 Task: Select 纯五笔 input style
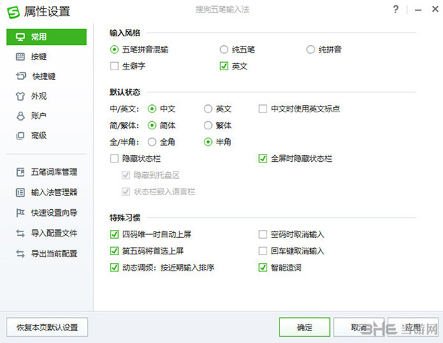click(224, 50)
